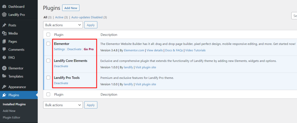Deactivate Landify Pro Tools plugin
This screenshot has height=123, width=297.
(61, 83)
